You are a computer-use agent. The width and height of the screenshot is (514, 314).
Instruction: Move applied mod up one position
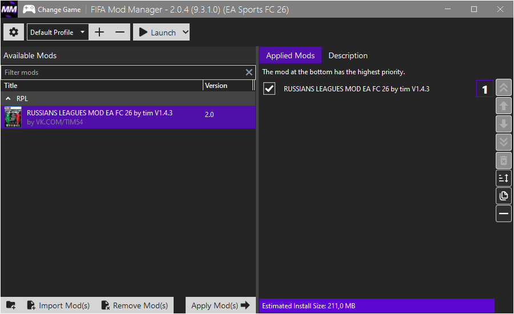(x=504, y=106)
